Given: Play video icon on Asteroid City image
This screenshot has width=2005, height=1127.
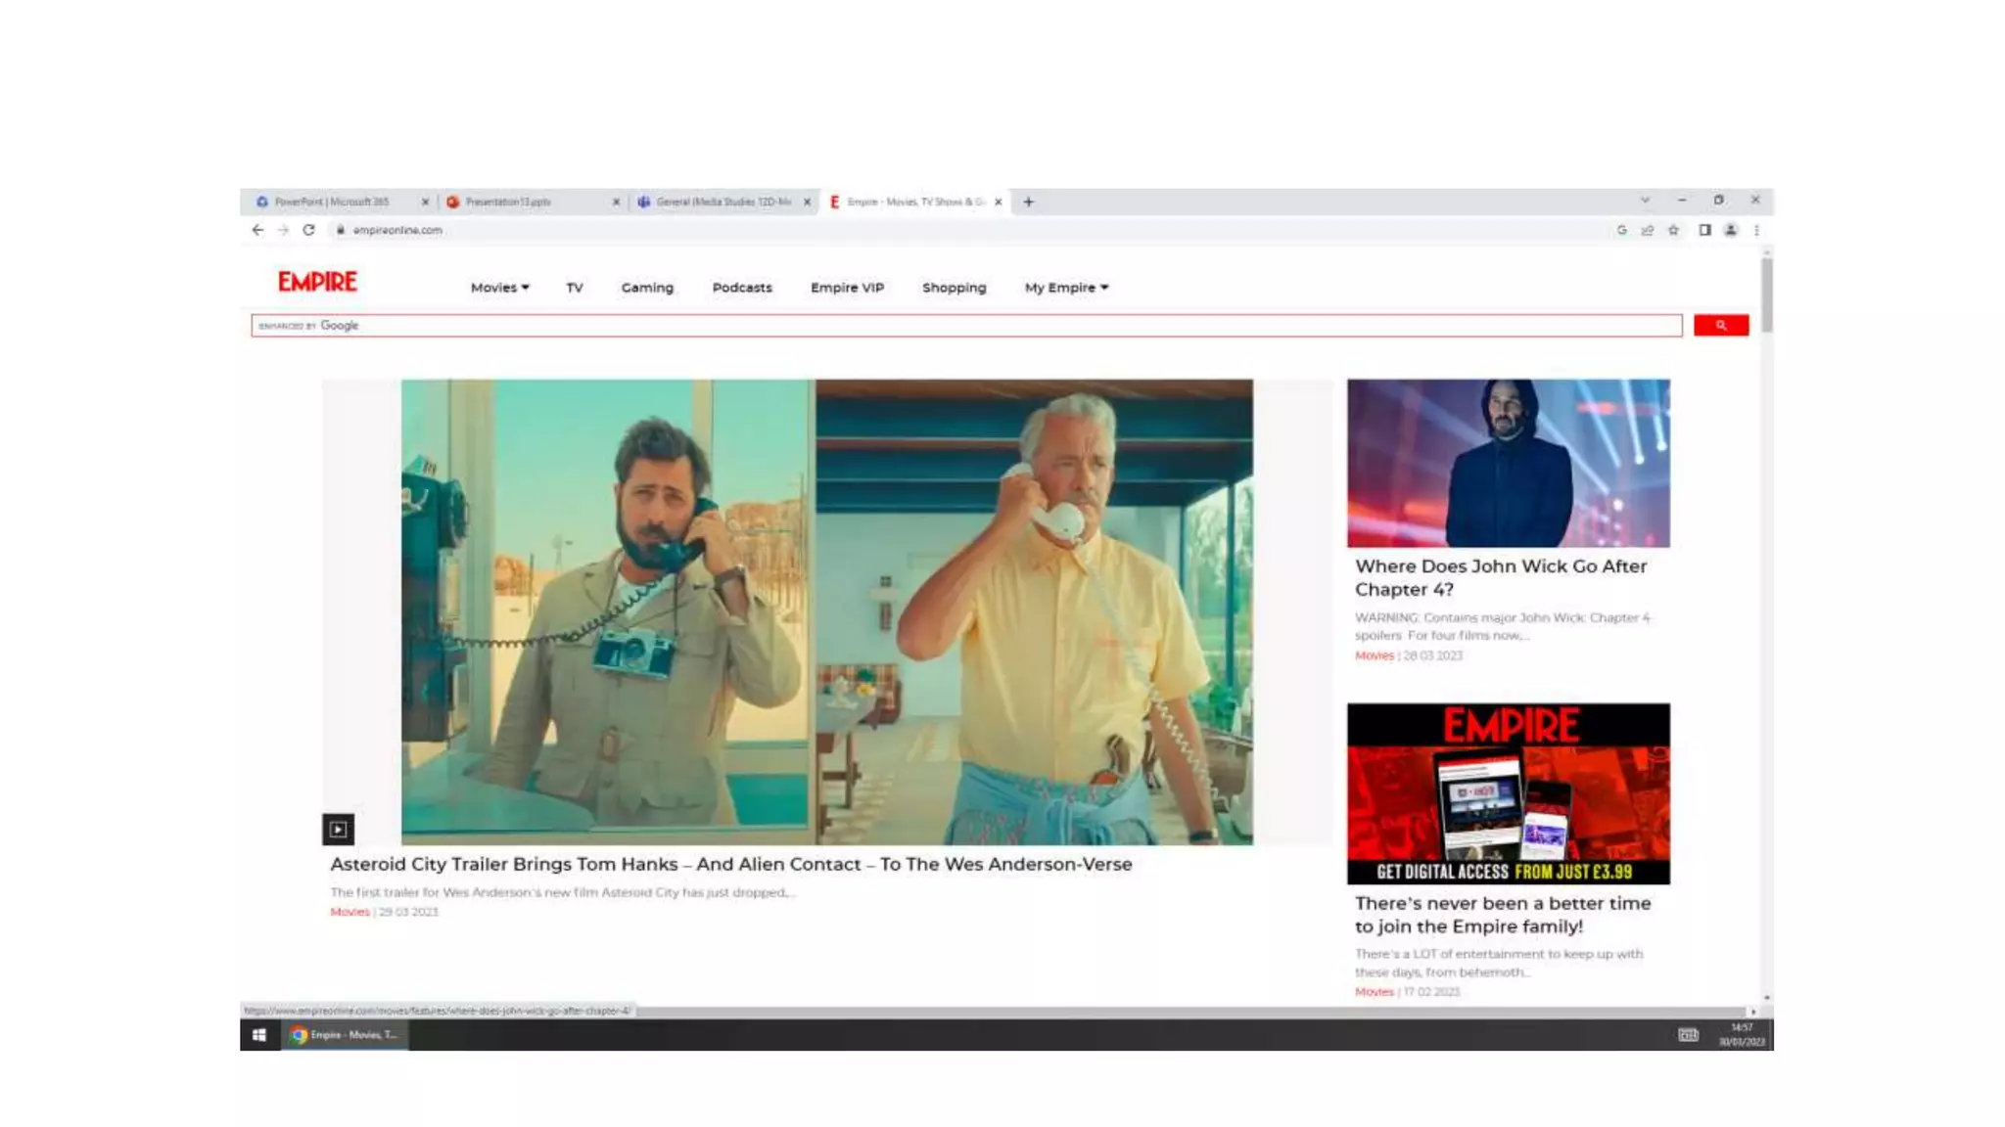Looking at the screenshot, I should click(338, 830).
